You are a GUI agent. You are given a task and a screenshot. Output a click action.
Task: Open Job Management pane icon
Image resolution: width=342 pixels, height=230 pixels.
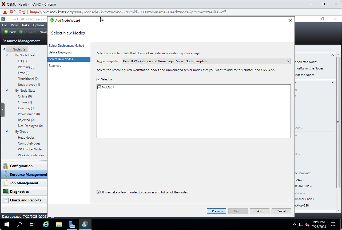[x=6, y=183]
